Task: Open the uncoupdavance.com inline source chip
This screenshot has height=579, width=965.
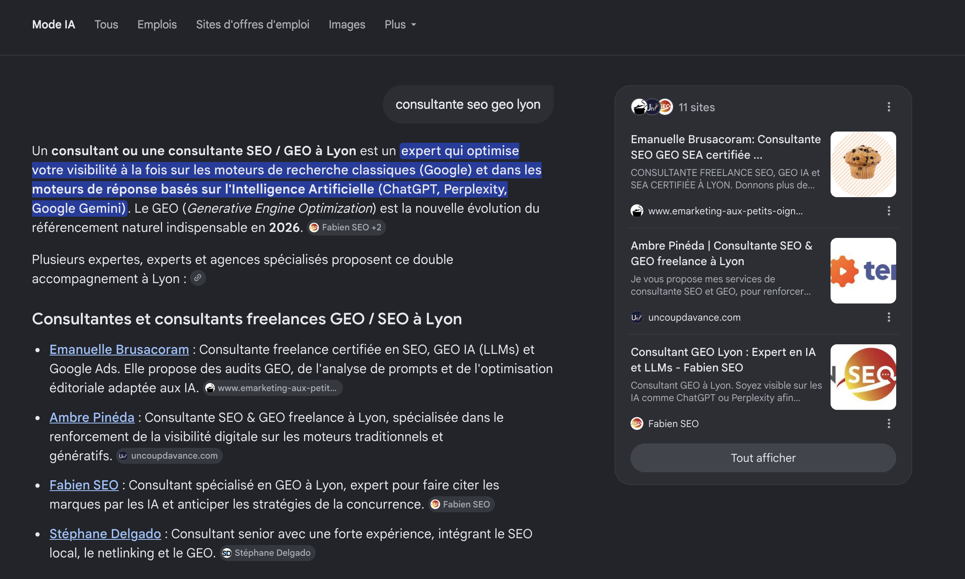Action: (x=169, y=456)
